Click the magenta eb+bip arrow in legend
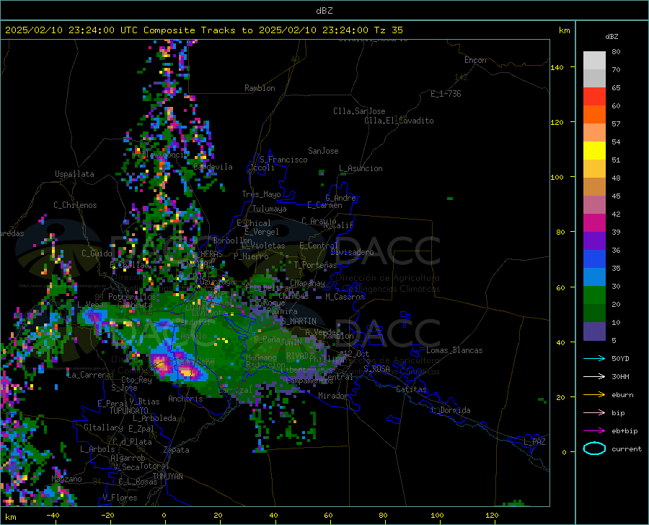Viewport: 649px width, 525px height. [x=594, y=431]
